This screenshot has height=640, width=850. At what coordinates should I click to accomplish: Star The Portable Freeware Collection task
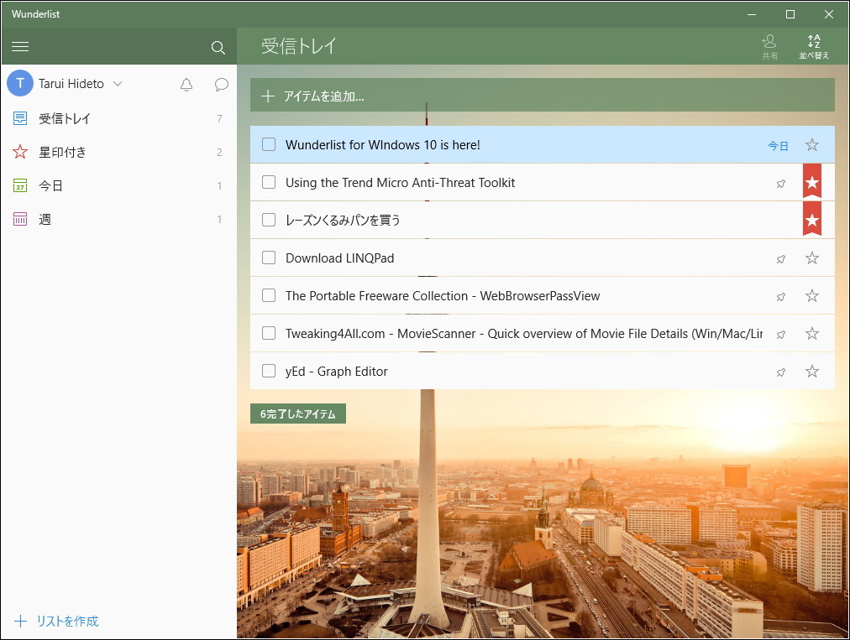click(x=811, y=295)
